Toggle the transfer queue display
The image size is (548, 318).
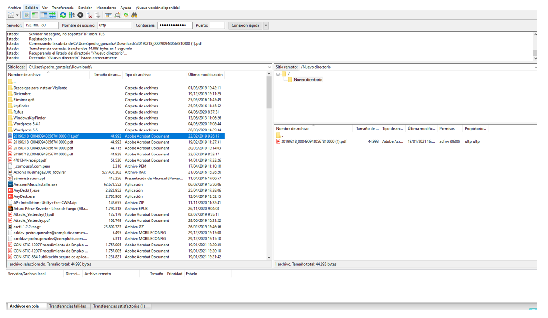(52, 15)
